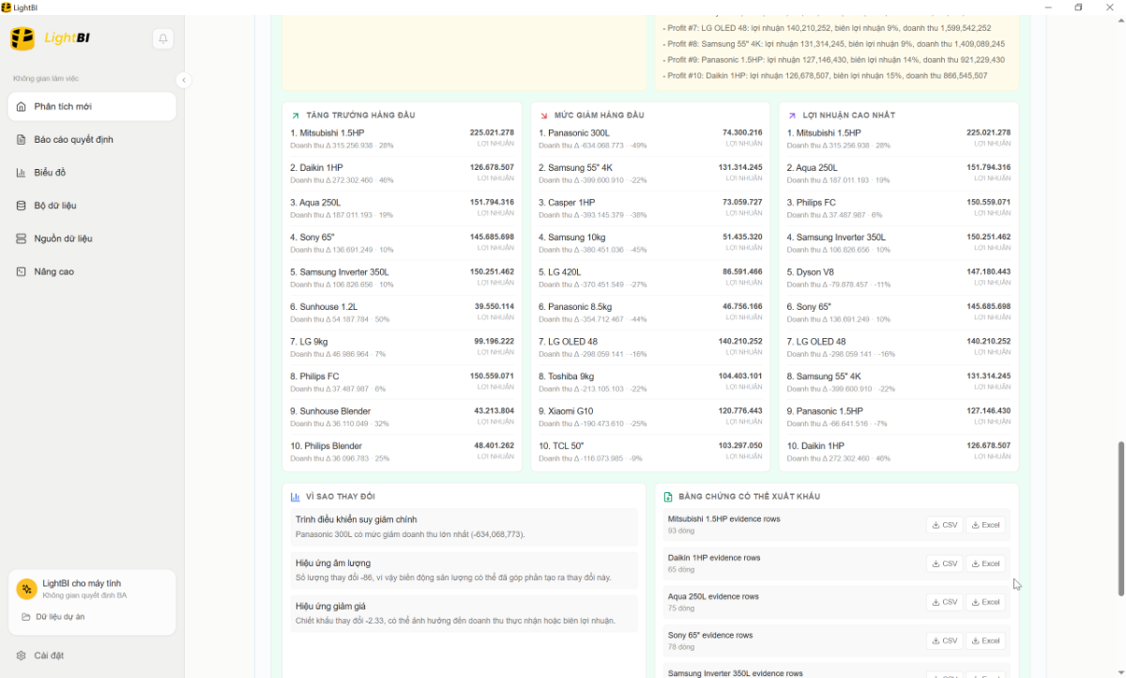Screen dimensions: 1126x678
Task: Select '9. Panasonic 1.5HP' profit row
Action: (x=899, y=417)
